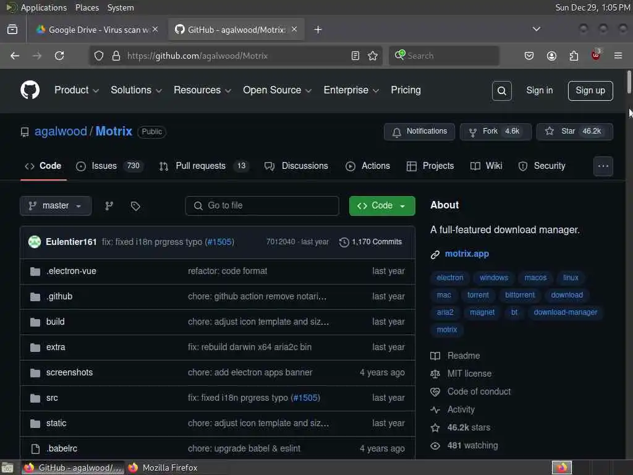Screen dimensions: 633x475
Task: Open the Actions tab
Action: pos(368,166)
